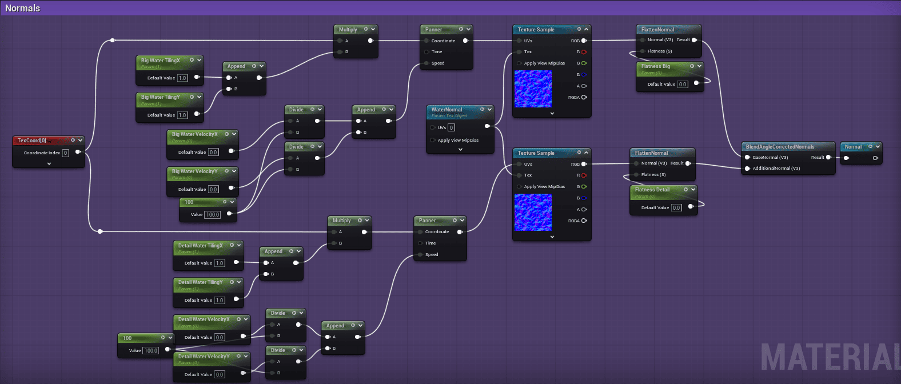Select the Detail Water VelocityX node header
Screen dimensions: 901x384
[204, 319]
